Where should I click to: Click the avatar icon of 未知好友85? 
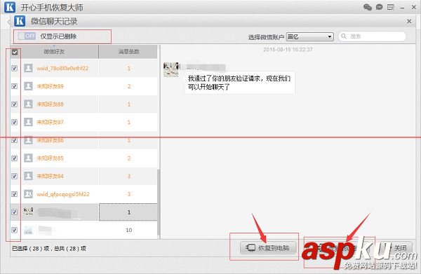(x=28, y=158)
